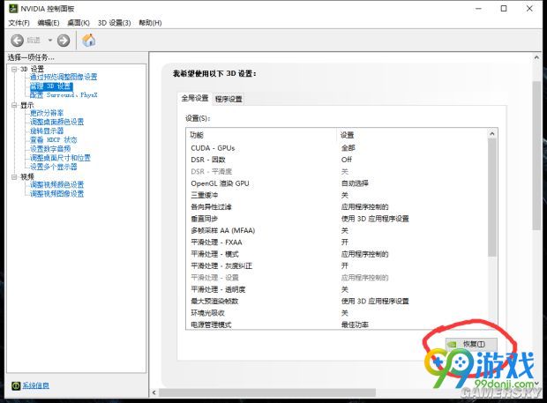Click NVIDIA logo in title bar
The image size is (547, 403).
pos(13,9)
